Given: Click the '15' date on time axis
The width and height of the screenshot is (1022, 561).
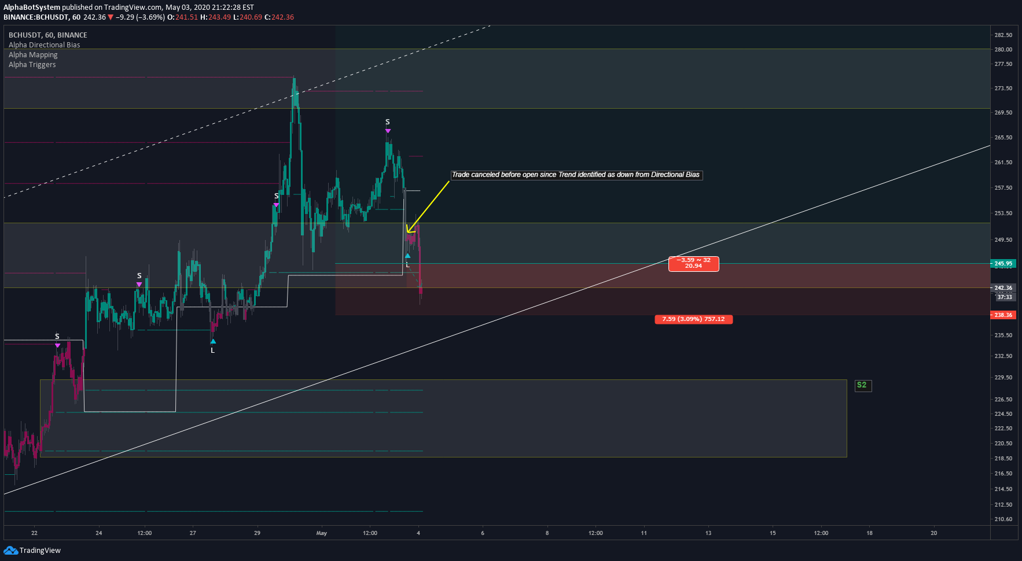Looking at the screenshot, I should [773, 533].
